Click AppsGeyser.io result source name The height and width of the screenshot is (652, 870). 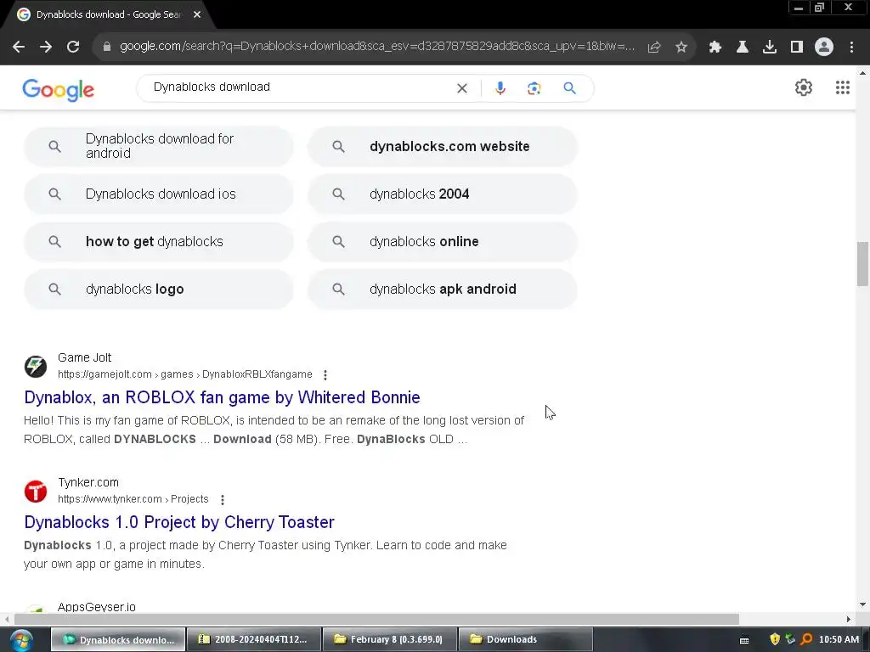tap(97, 606)
